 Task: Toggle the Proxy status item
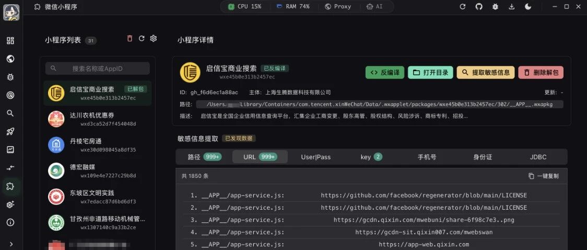[x=338, y=6]
